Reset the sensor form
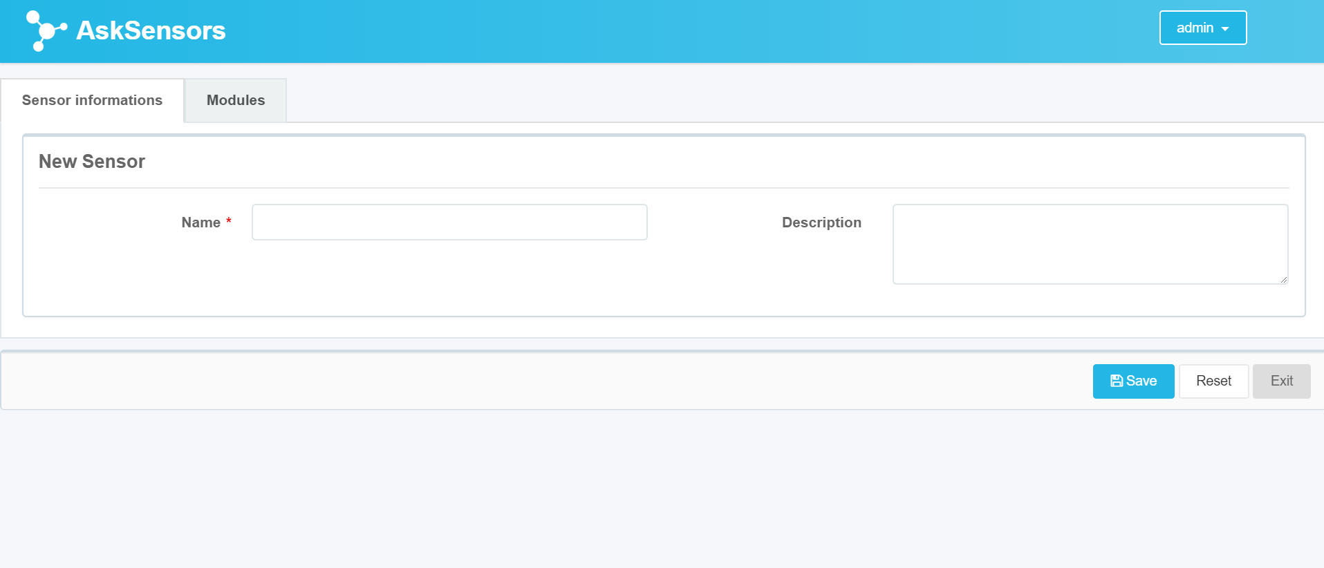The width and height of the screenshot is (1324, 568). pyautogui.click(x=1213, y=381)
